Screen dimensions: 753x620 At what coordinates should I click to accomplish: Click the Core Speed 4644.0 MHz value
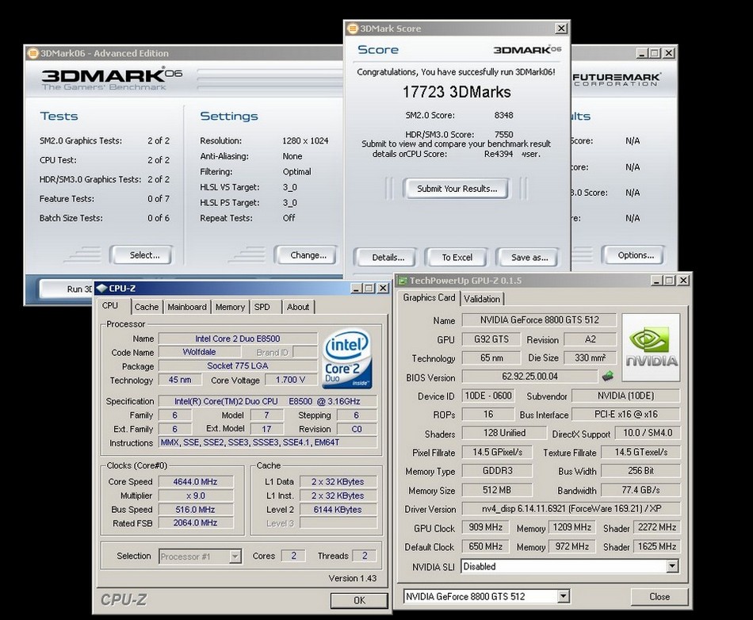[196, 482]
